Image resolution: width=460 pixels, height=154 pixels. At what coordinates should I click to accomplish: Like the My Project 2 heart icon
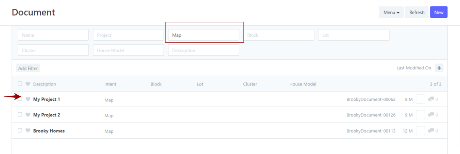pyautogui.click(x=28, y=115)
